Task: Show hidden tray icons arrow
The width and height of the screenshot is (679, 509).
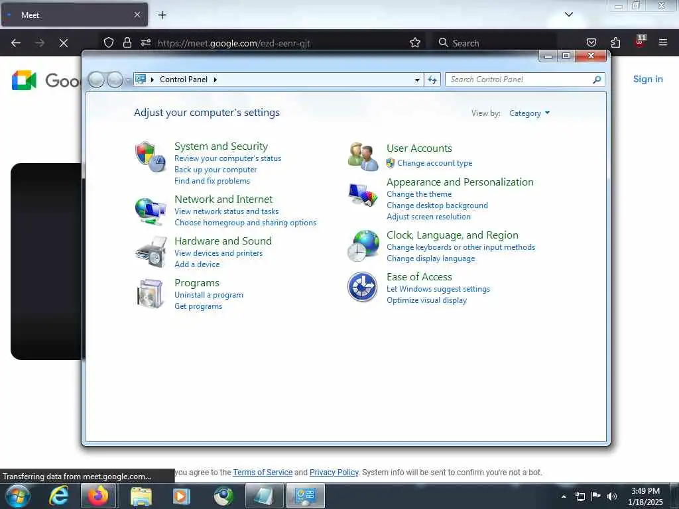Action: click(564, 496)
